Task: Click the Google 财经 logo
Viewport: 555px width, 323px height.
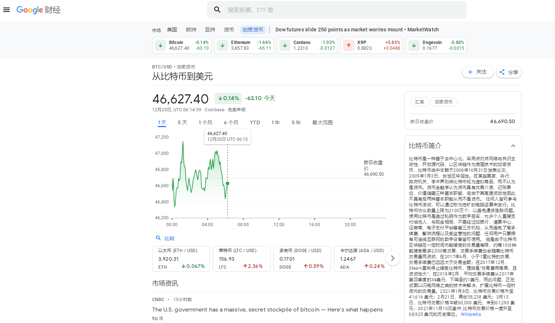Action: [x=39, y=10]
